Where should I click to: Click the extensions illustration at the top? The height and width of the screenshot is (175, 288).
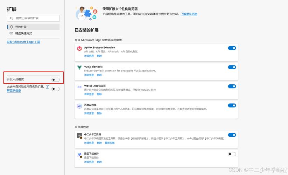pyautogui.click(x=86, y=13)
